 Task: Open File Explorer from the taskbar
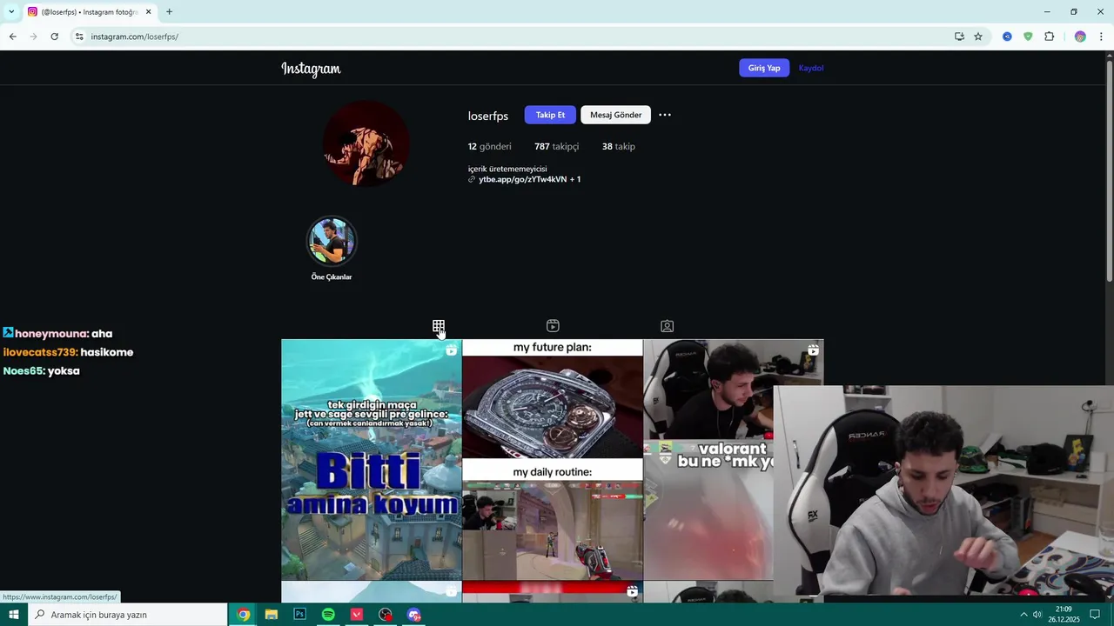click(x=272, y=615)
